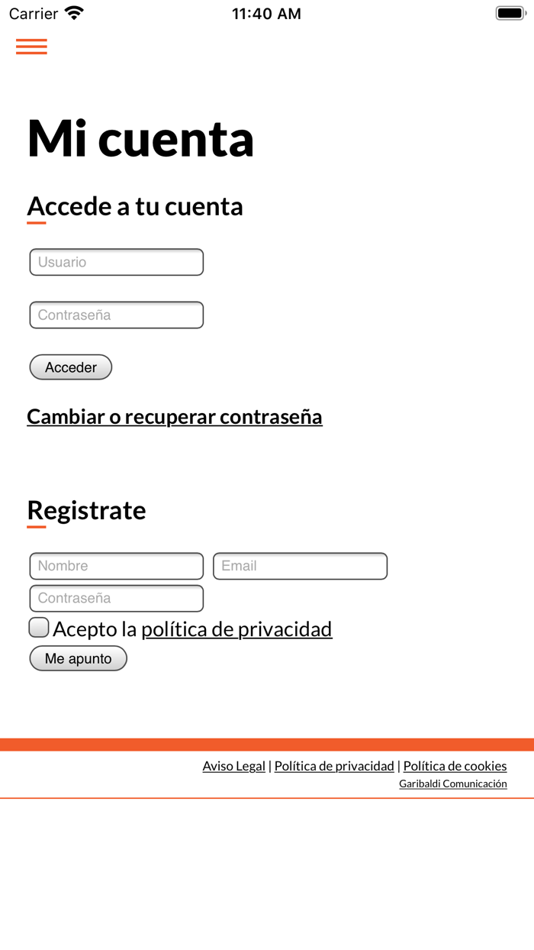Click the Usuario input field
534x950 pixels.
pyautogui.click(x=116, y=261)
